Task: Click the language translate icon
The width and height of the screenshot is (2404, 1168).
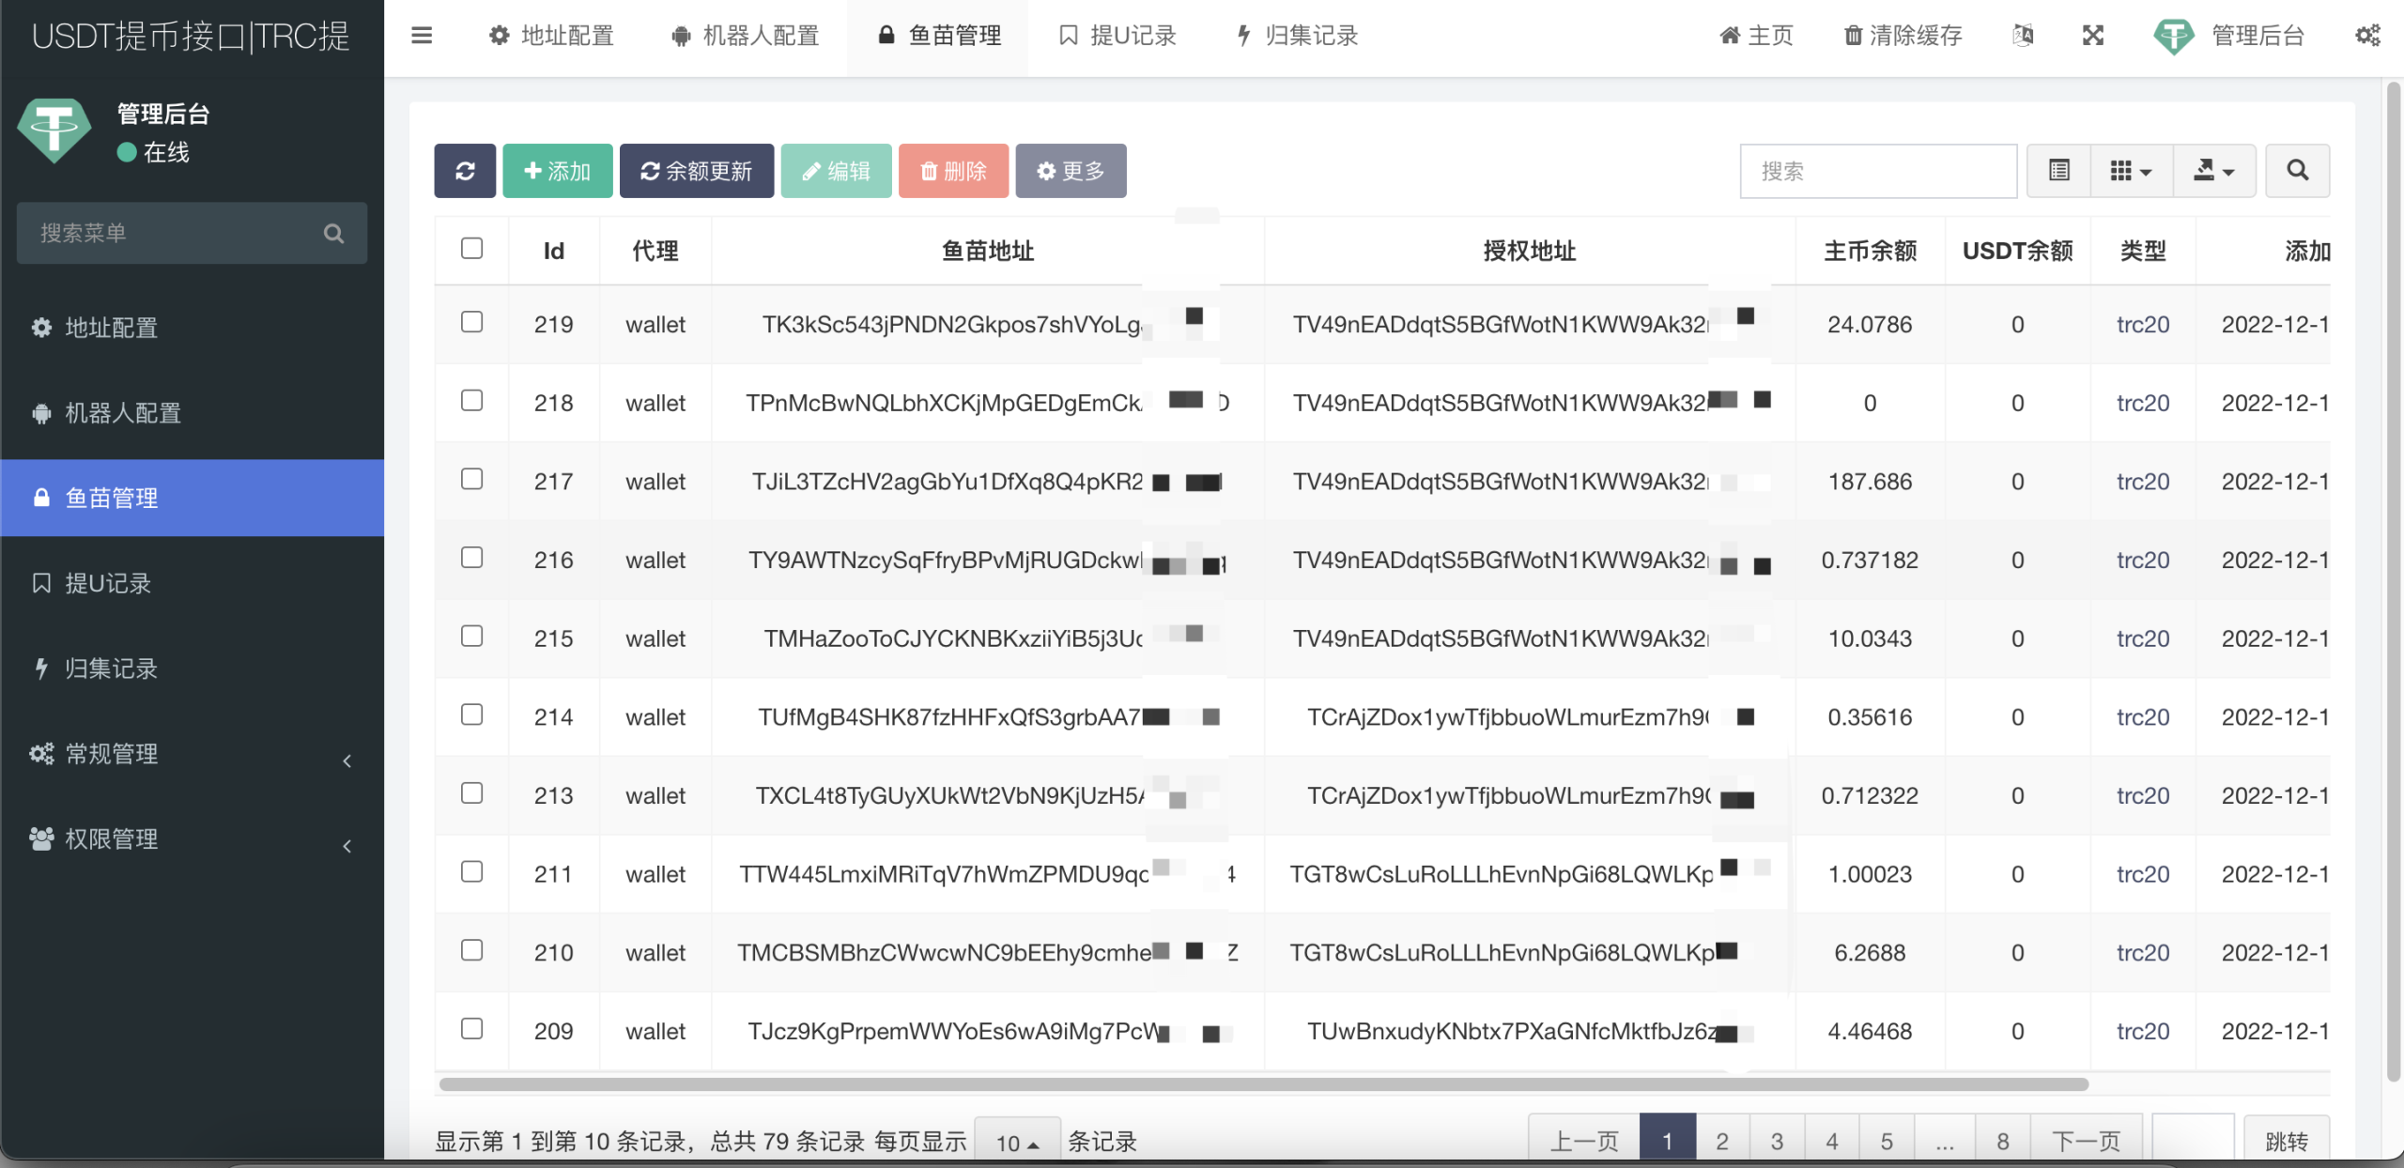Action: tap(2024, 36)
